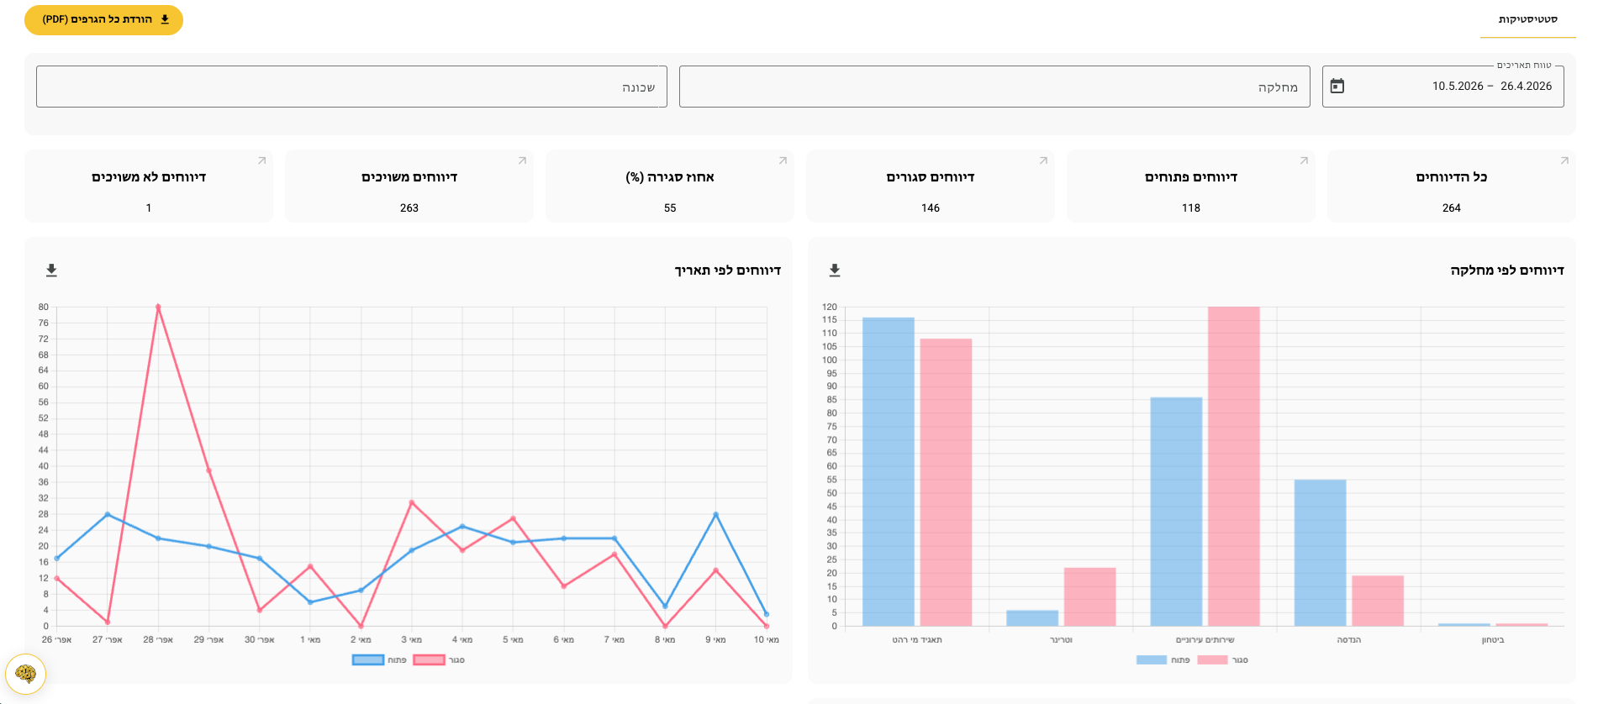
Task: Open the arrow link on דיווחים משויכים card
Action: [x=522, y=160]
